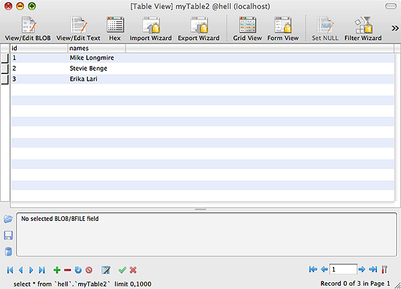Open the Filter Wizard
401x289 pixels.
click(x=363, y=29)
